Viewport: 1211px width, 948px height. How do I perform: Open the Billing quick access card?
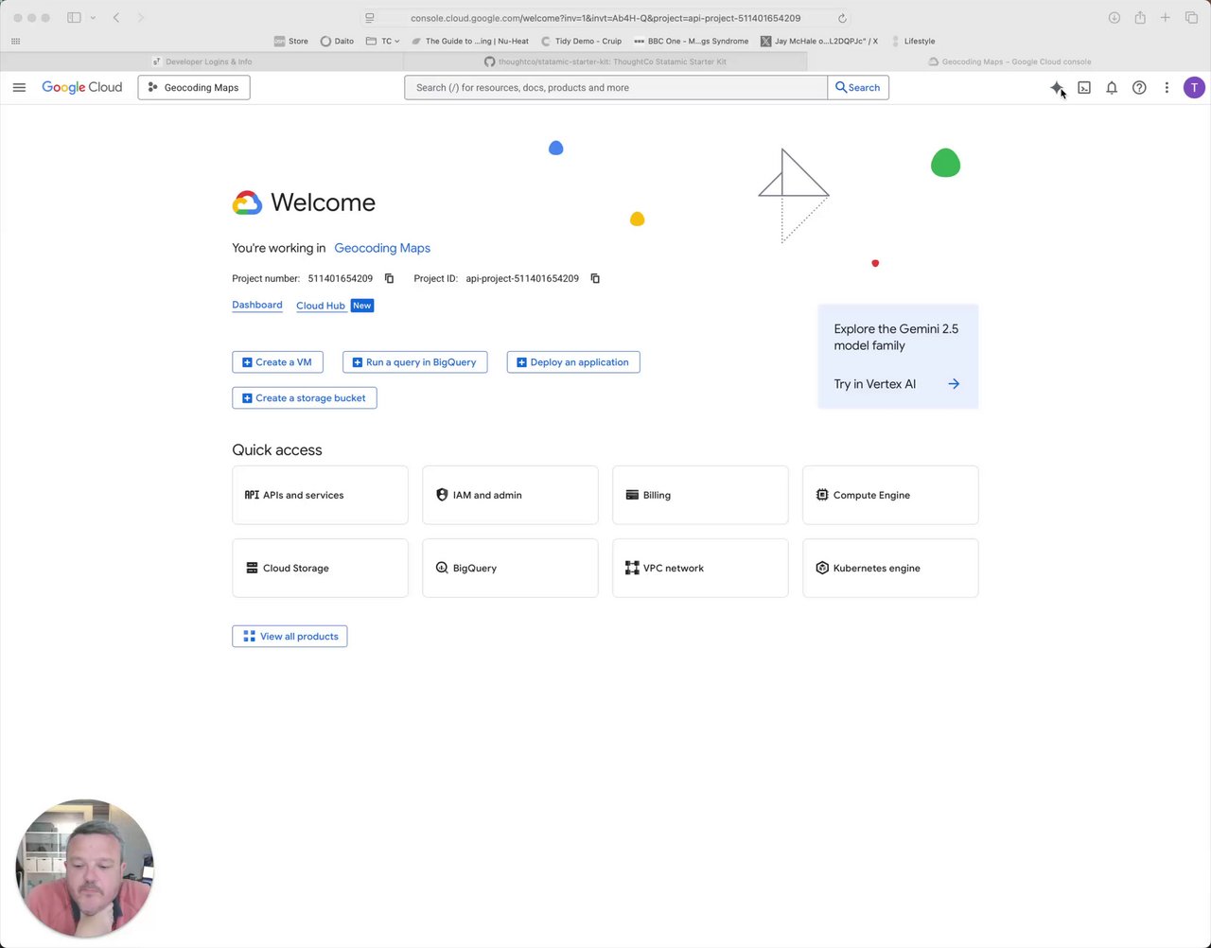700,495
